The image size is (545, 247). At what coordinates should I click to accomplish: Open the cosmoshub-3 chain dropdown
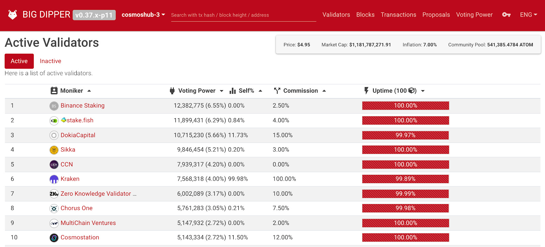point(143,15)
